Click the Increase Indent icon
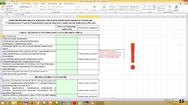The height and width of the screenshot is (105, 188). pos(51,9)
